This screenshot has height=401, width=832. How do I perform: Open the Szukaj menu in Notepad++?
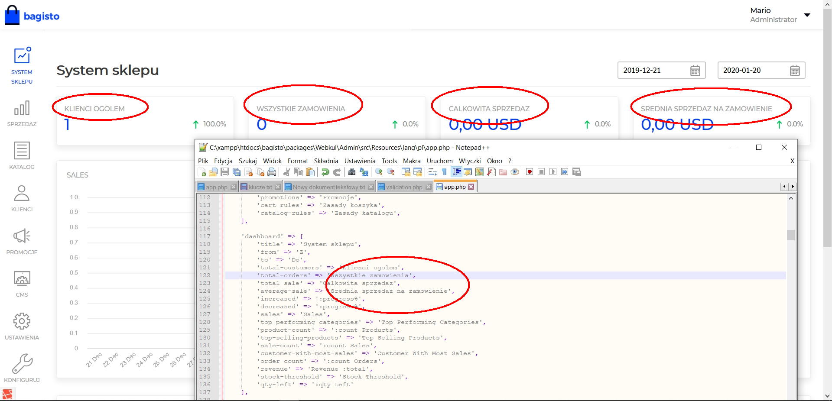click(247, 161)
